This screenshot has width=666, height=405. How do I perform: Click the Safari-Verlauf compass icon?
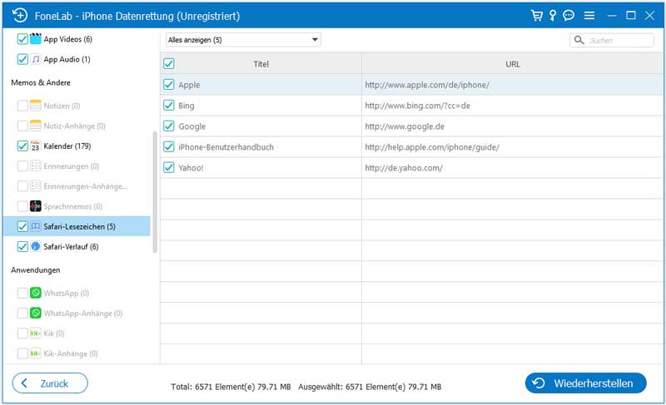pyautogui.click(x=36, y=247)
